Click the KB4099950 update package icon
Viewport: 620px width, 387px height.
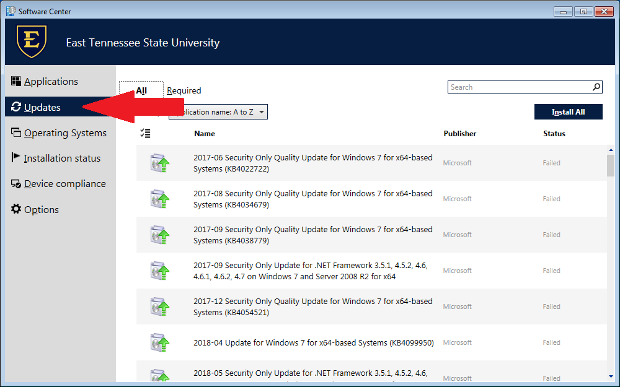[x=159, y=342]
